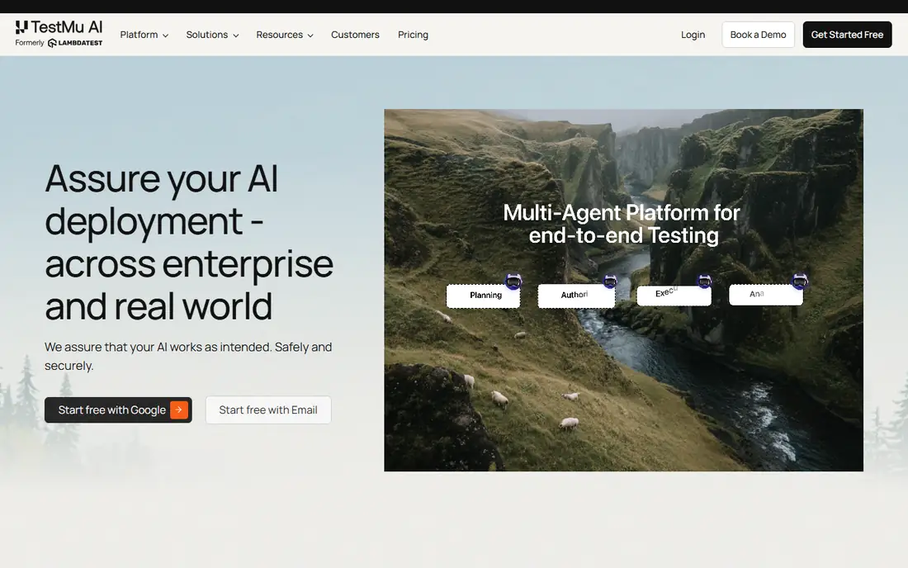Click the agent avatar above Ana card
The height and width of the screenshot is (568, 908).
(800, 282)
